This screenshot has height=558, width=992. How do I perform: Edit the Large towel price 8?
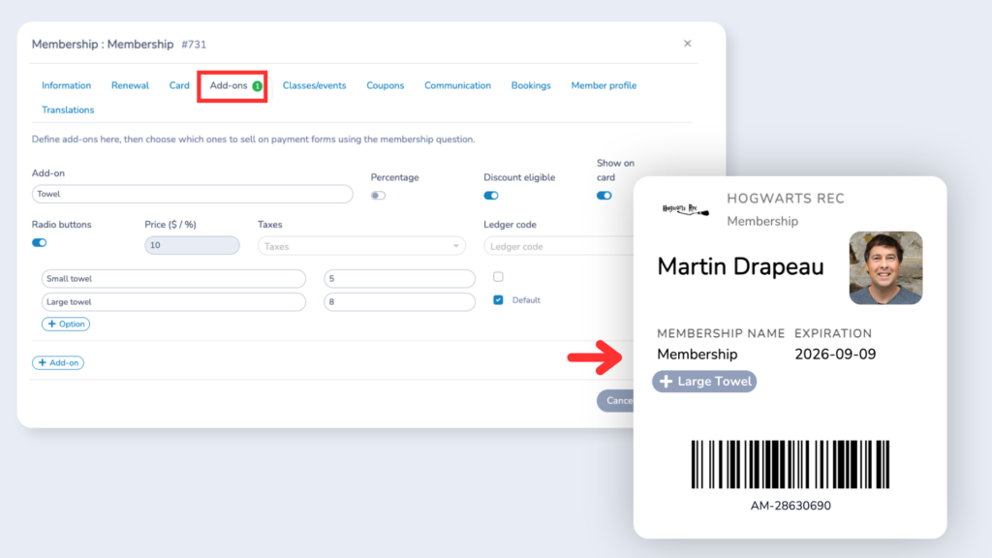(399, 302)
